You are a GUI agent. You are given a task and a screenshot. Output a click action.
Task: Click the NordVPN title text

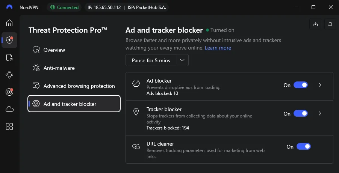click(x=29, y=8)
